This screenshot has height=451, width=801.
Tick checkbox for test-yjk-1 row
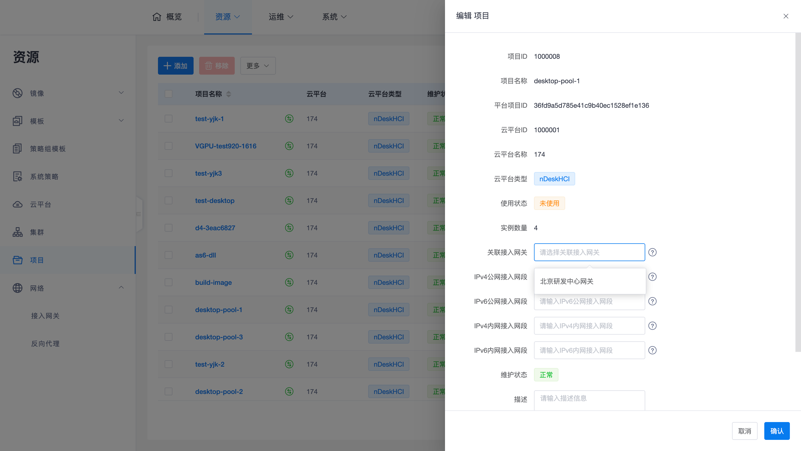[169, 119]
